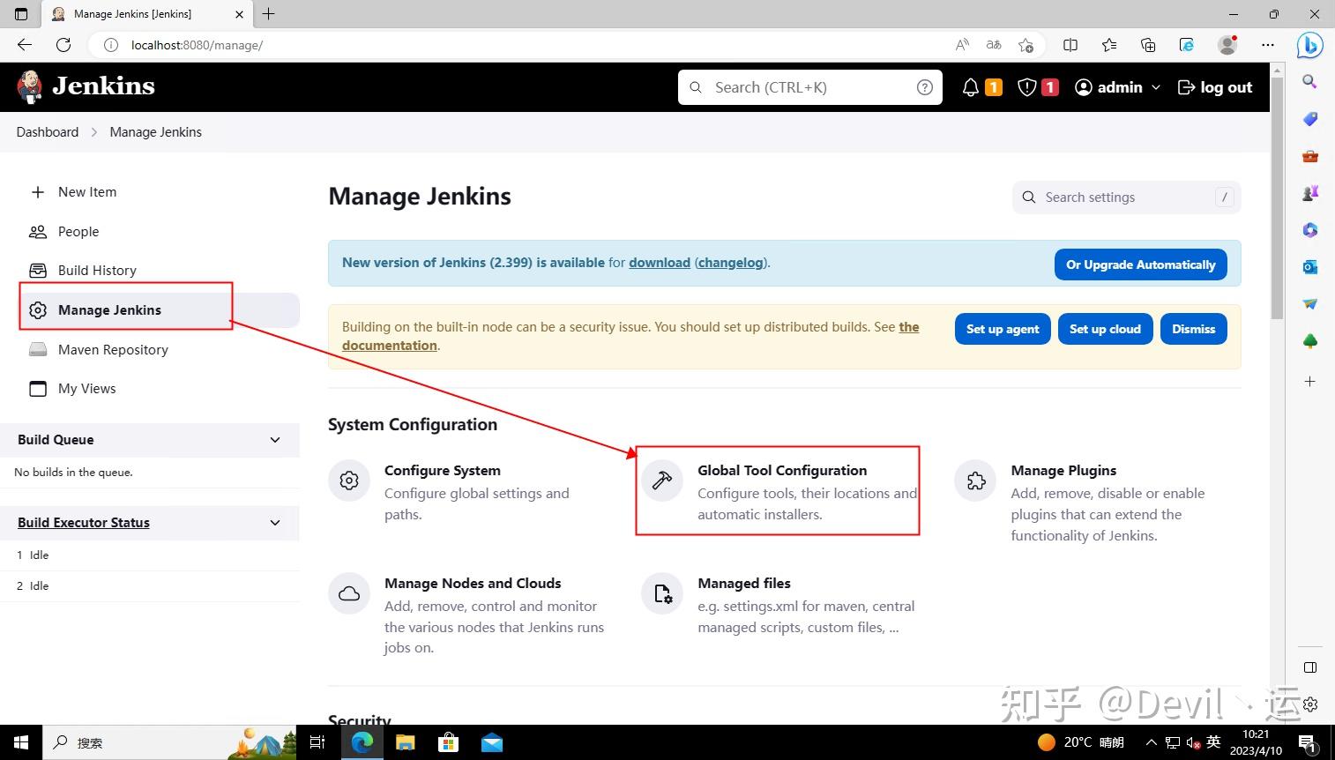Image resolution: width=1335 pixels, height=760 pixels.
Task: Open the Mail app from the taskbar
Action: coord(491,742)
